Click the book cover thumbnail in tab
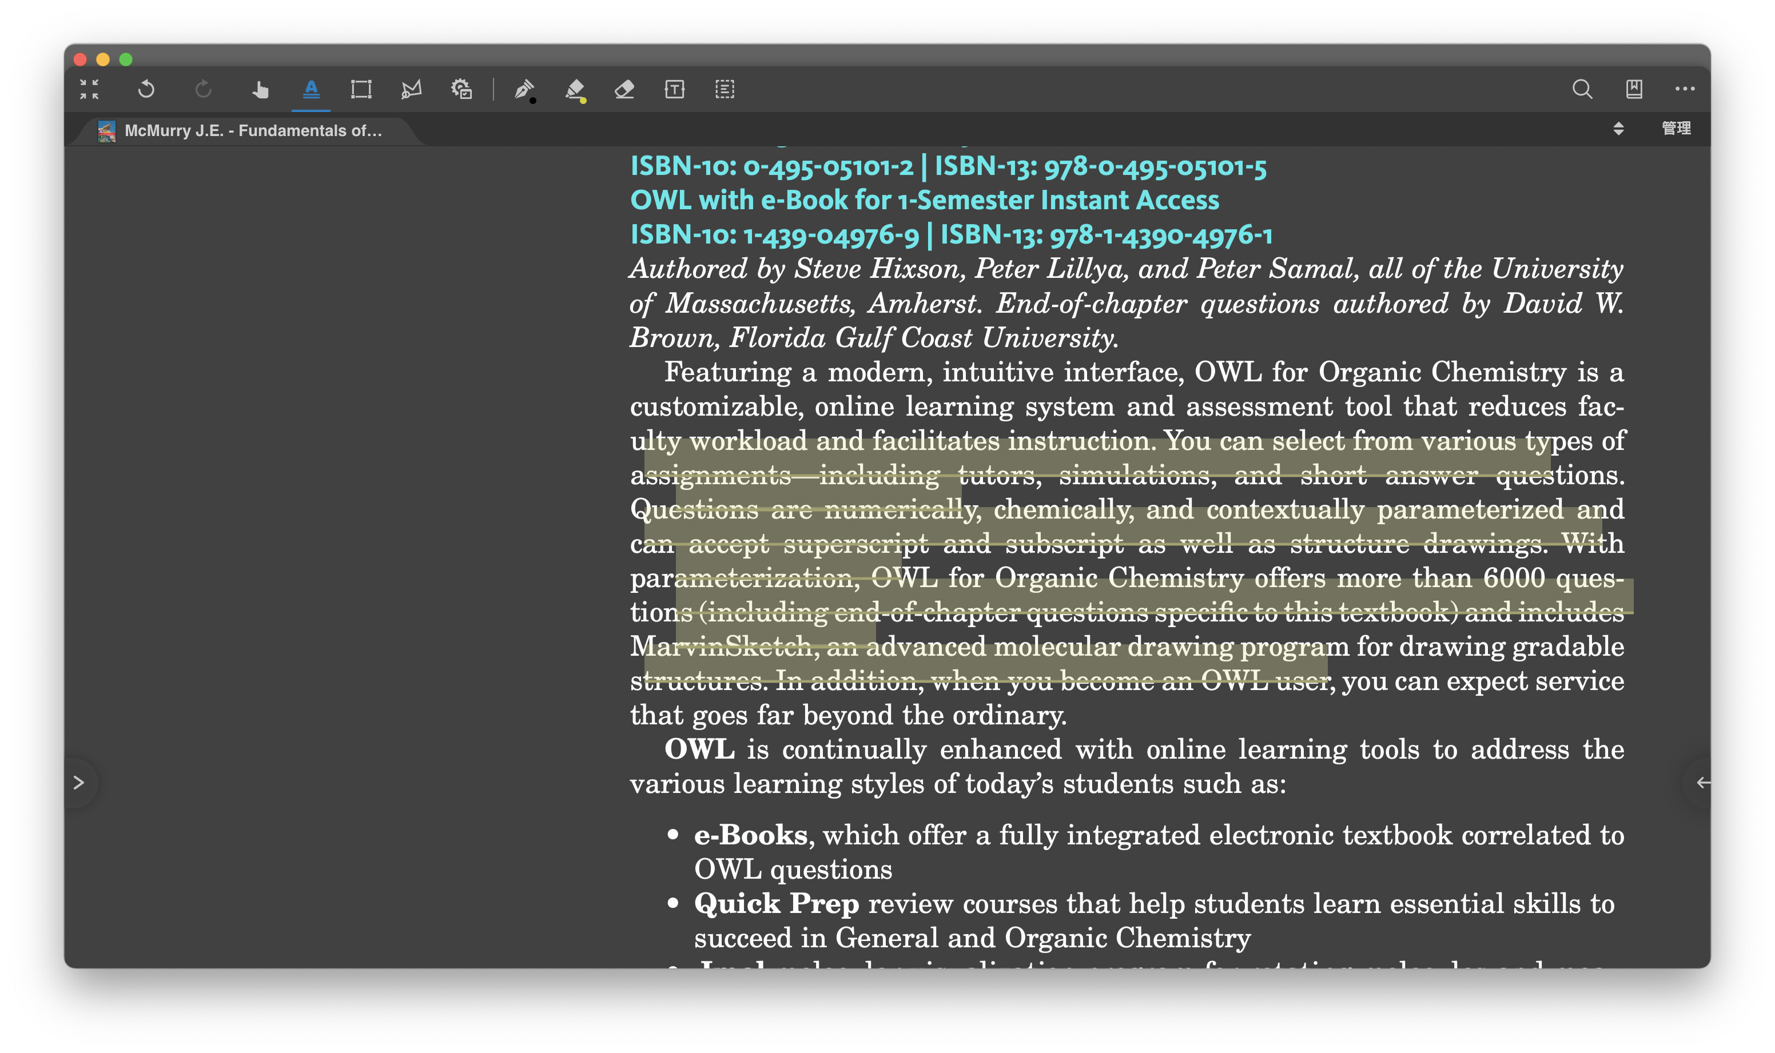The width and height of the screenshot is (1775, 1053). pyautogui.click(x=106, y=130)
